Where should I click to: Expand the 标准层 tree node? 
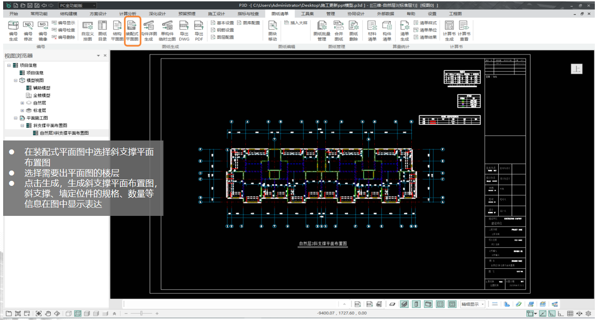22,110
